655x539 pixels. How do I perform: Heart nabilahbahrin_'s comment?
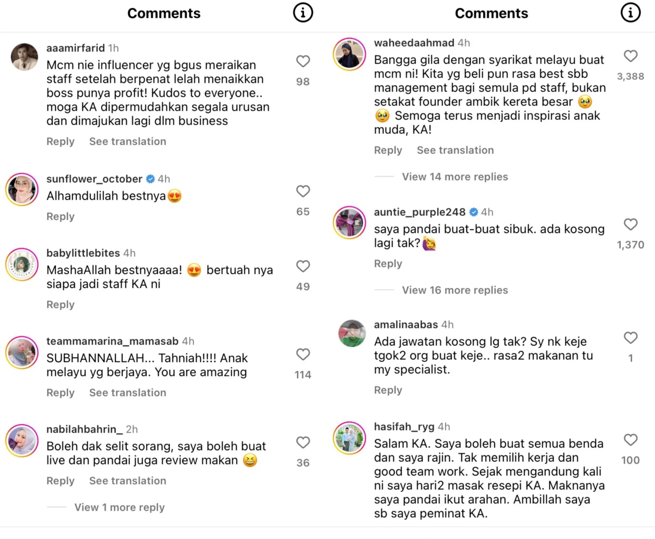pyautogui.click(x=303, y=443)
